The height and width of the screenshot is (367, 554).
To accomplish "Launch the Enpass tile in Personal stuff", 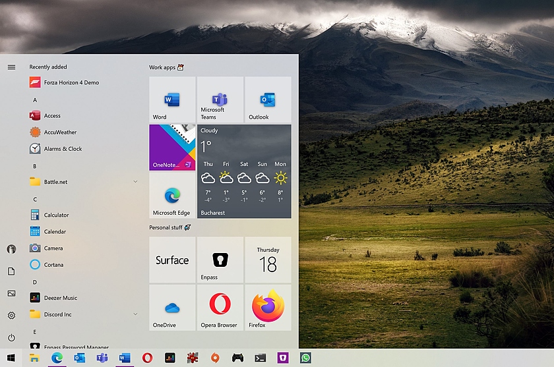I will pos(220,260).
